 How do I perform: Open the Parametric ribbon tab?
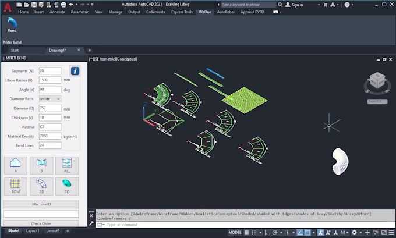pyautogui.click(x=80, y=12)
